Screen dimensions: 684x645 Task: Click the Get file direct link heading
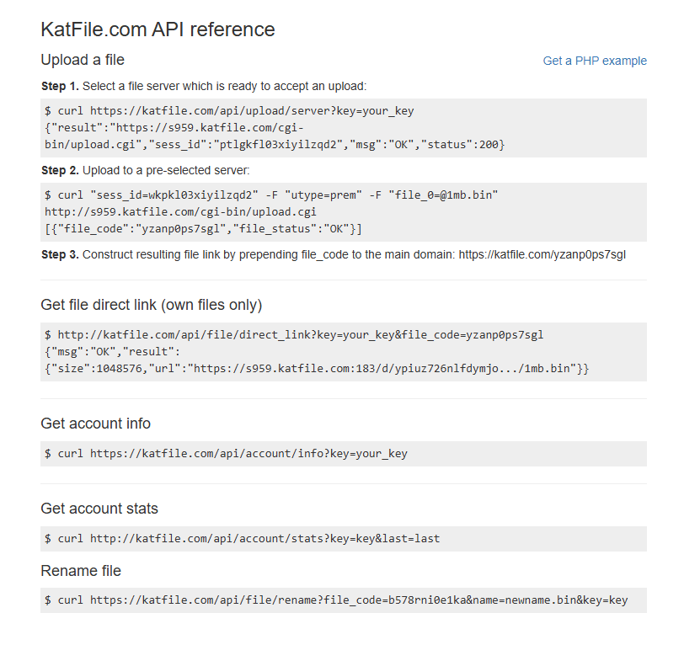[x=151, y=305]
